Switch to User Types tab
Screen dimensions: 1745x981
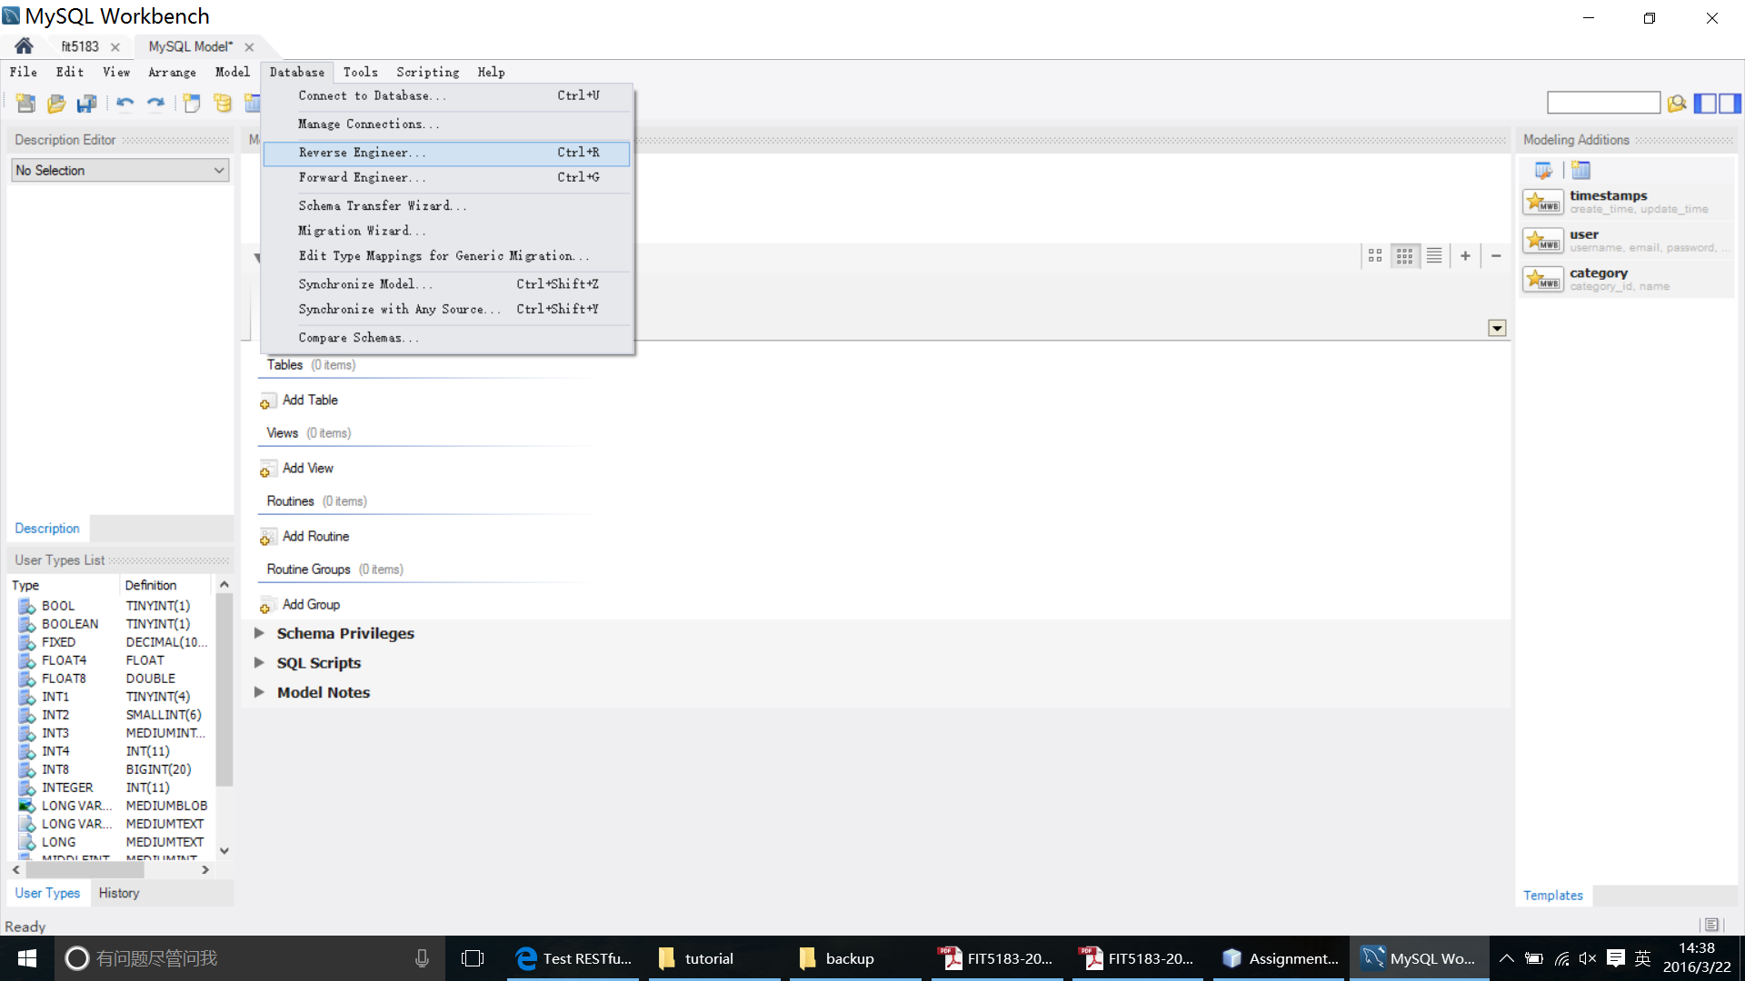click(46, 892)
